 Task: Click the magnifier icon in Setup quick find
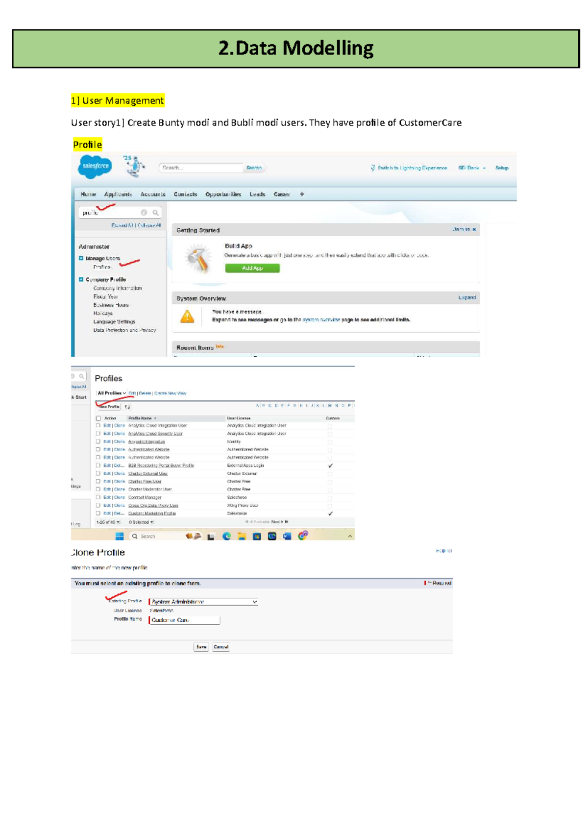click(x=155, y=213)
